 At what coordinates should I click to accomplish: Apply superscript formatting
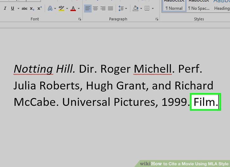39,8
